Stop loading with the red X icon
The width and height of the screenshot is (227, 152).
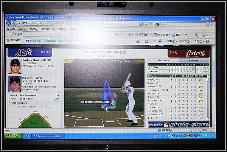[x=151, y=24]
